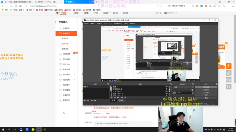Toggle visibility of the 图像 3 source
The height and width of the screenshot is (132, 236).
tap(166, 87)
